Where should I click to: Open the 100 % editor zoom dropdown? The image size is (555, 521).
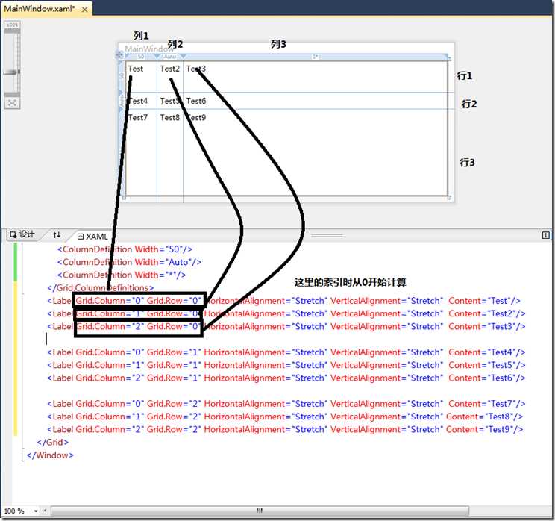click(x=35, y=511)
